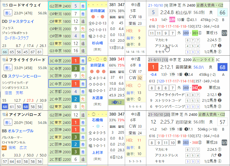The width and height of the screenshot is (230, 166).
Task: Click the 差し button for ロードマイウェイ
Action: coord(8,13)
